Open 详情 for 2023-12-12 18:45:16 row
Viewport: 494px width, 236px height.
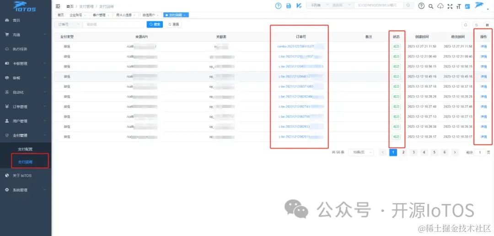[x=483, y=76]
